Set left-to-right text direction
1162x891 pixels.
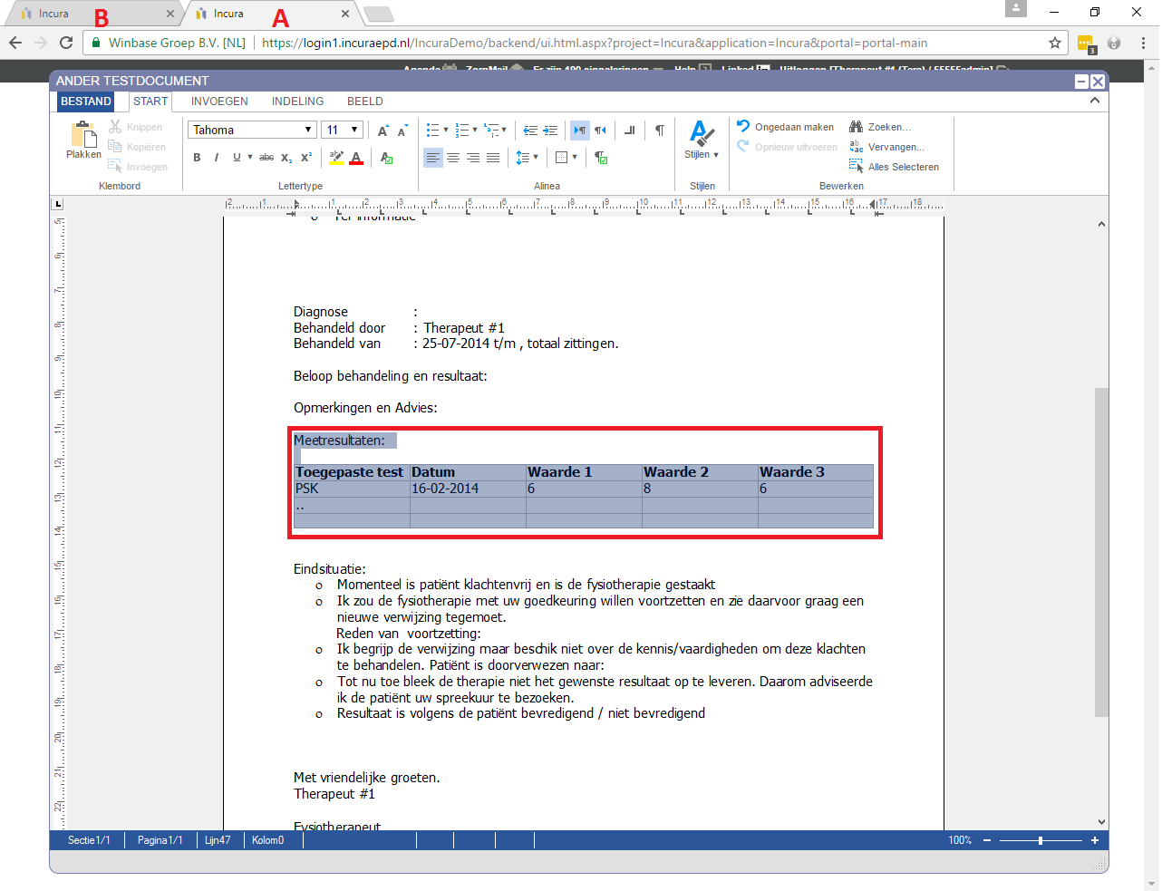[580, 131]
